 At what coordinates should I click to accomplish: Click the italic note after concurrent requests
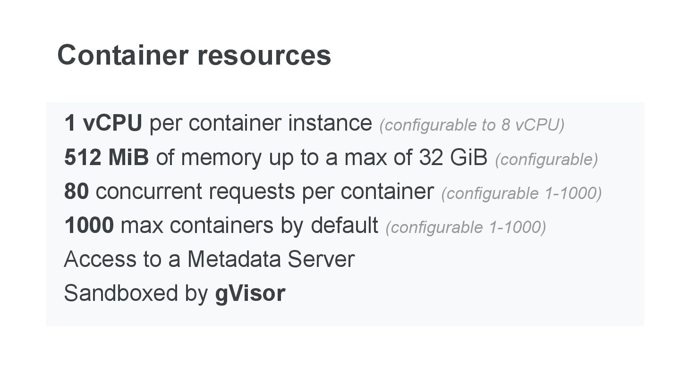pos(521,193)
